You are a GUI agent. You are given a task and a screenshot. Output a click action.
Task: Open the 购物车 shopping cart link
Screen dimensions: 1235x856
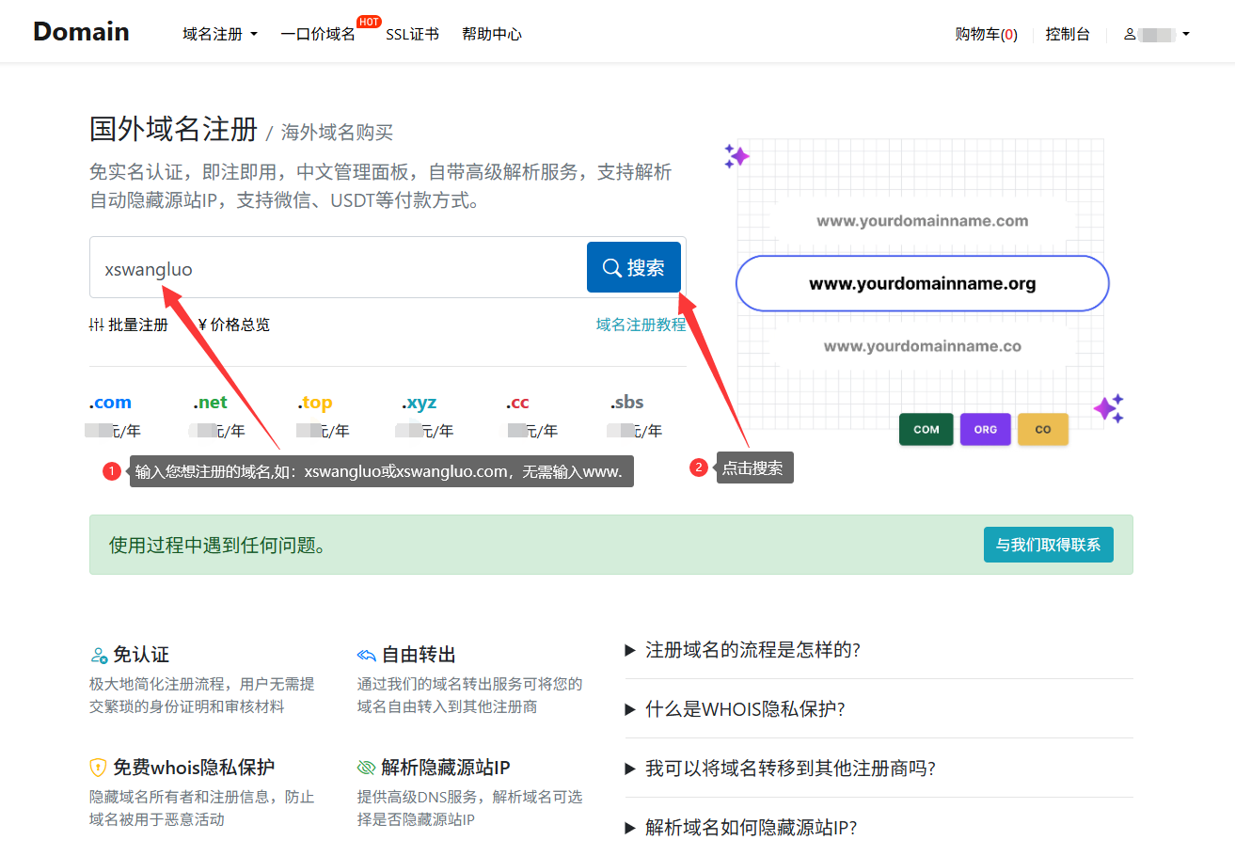986,35
